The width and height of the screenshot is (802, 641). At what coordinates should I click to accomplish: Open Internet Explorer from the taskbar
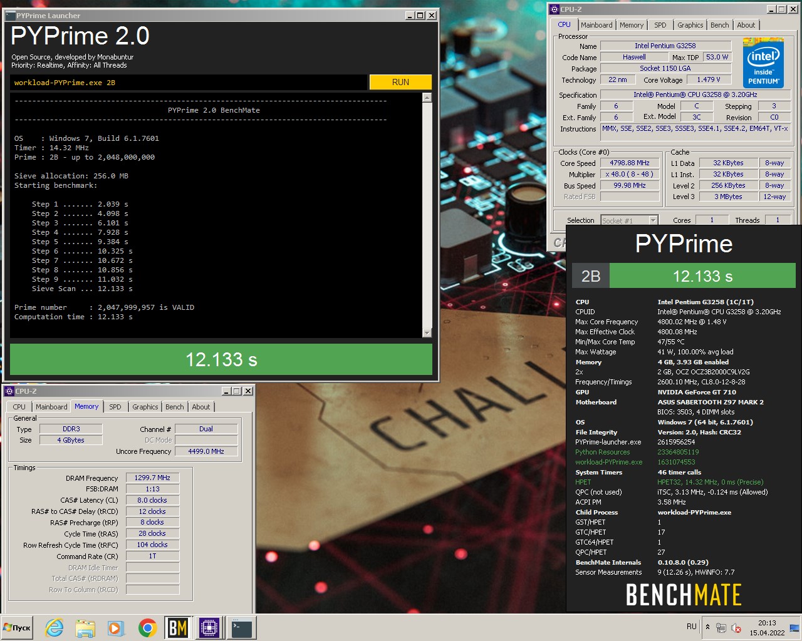click(55, 627)
